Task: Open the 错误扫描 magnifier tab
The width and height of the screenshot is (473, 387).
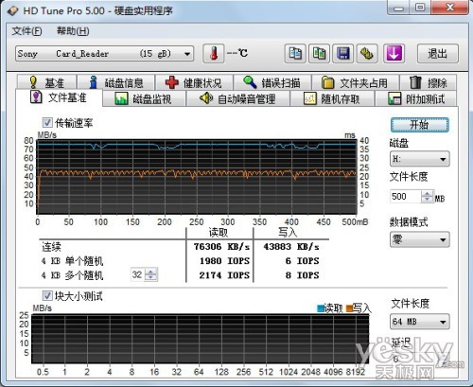Action: (x=272, y=82)
